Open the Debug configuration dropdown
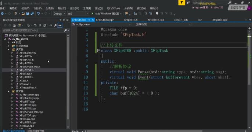The image size is (252, 132). point(59,14)
